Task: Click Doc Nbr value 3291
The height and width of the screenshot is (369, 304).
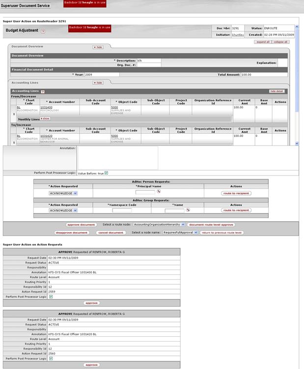Action: point(235,28)
